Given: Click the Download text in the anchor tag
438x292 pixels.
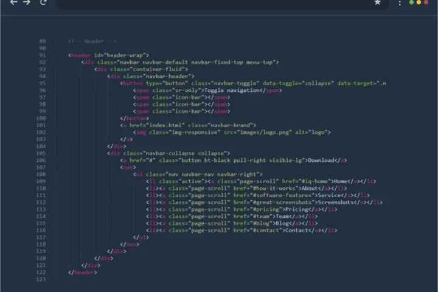Looking at the screenshot, I should pyautogui.click(x=321, y=160).
